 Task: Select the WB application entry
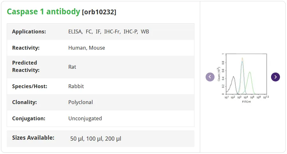tap(145, 32)
